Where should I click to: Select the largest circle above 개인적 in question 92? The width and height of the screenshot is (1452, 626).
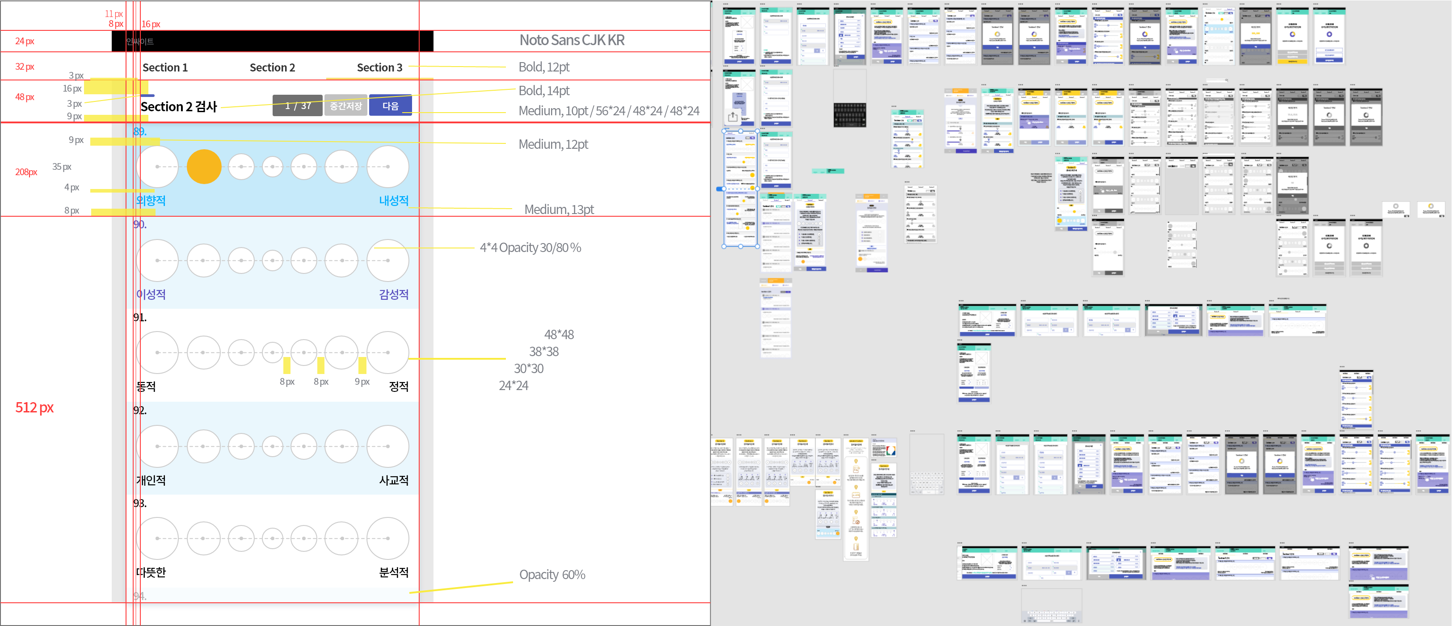tap(158, 446)
